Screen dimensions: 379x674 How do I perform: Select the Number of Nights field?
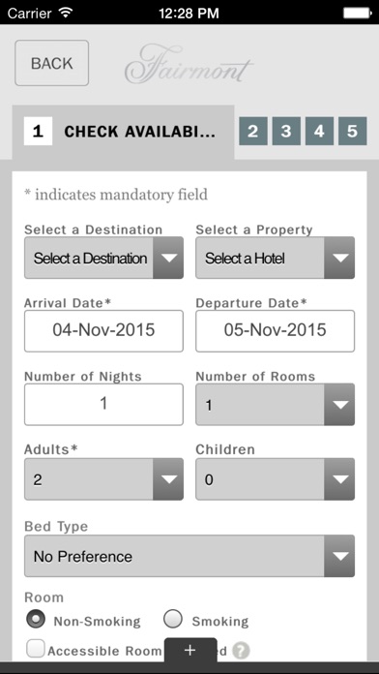click(x=103, y=405)
